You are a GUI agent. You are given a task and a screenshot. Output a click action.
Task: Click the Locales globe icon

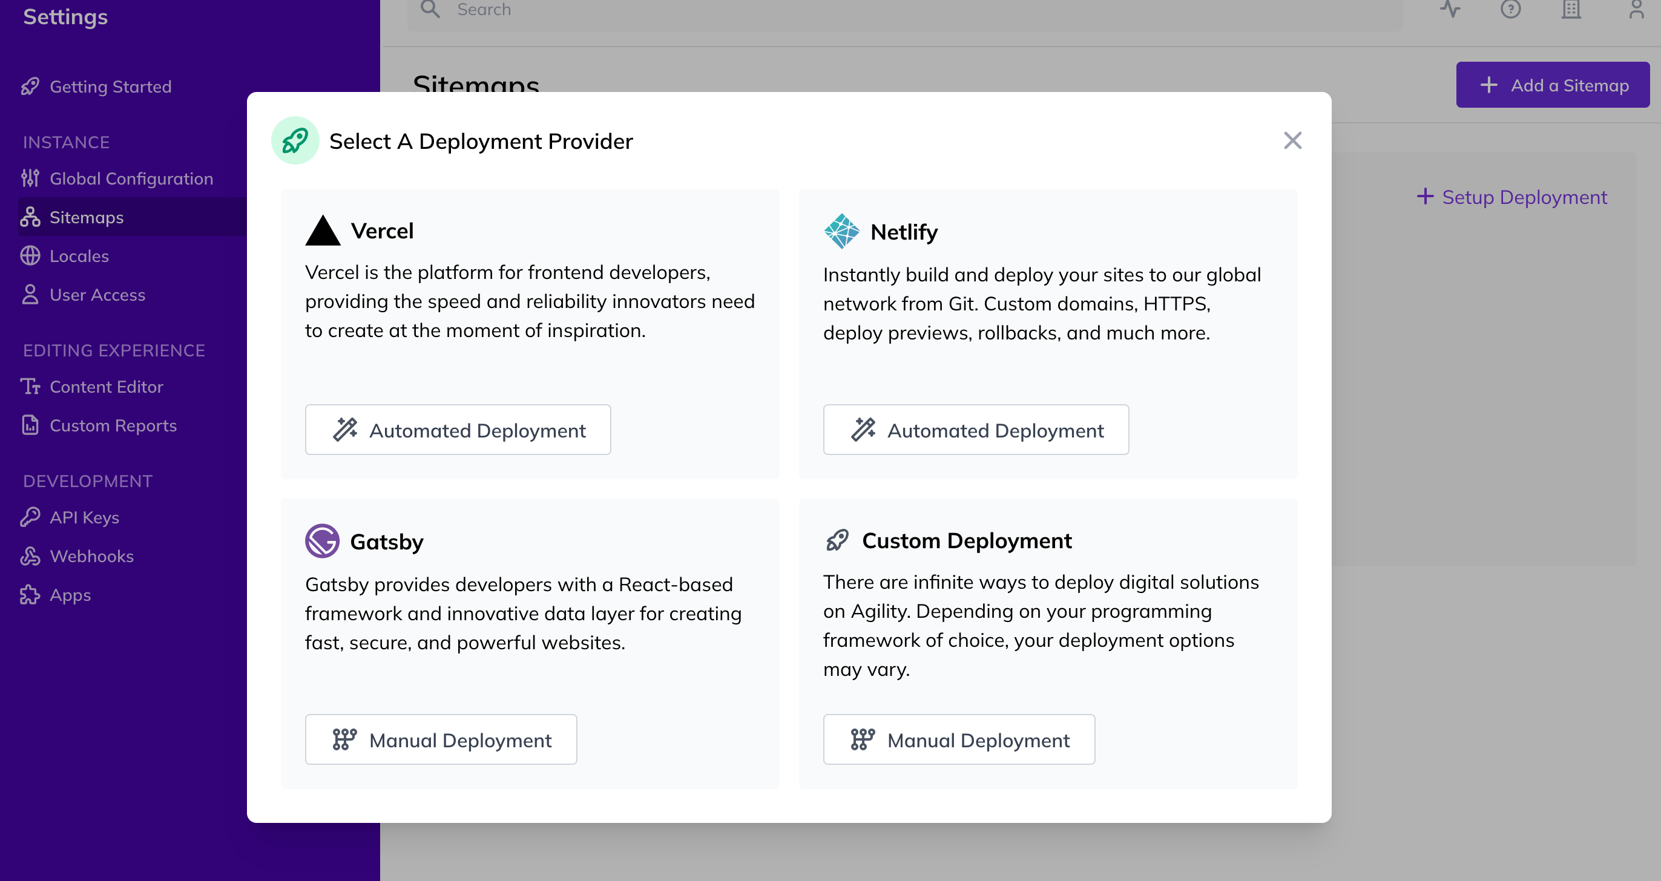click(30, 256)
